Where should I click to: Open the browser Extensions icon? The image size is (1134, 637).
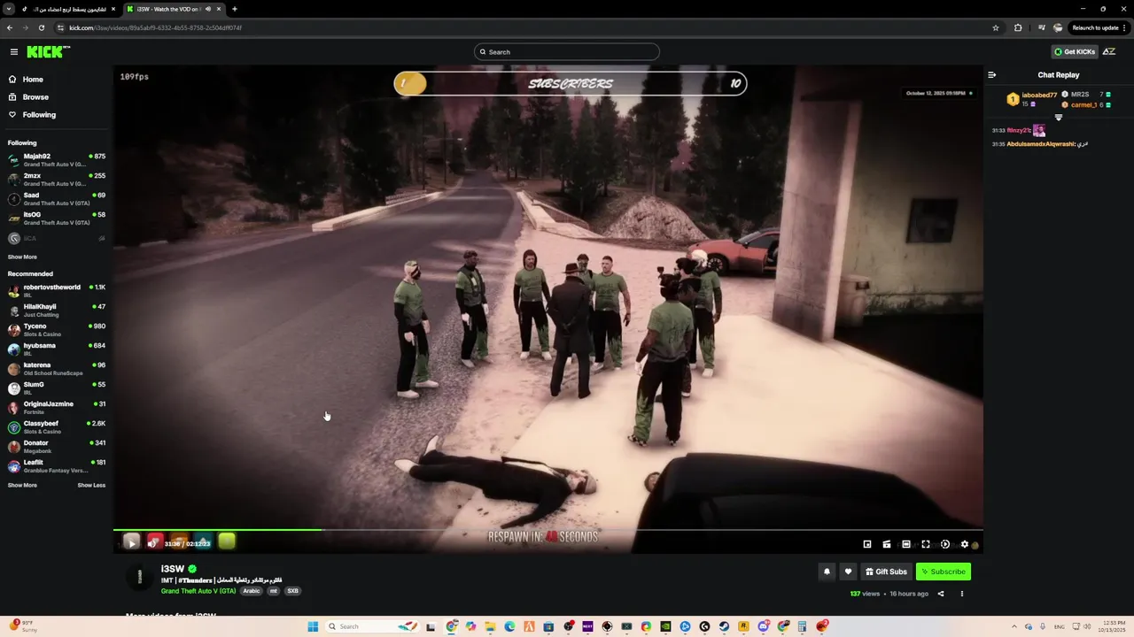click(1018, 27)
